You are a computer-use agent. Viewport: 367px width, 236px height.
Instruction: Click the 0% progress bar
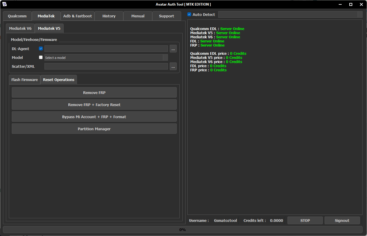pos(183,230)
